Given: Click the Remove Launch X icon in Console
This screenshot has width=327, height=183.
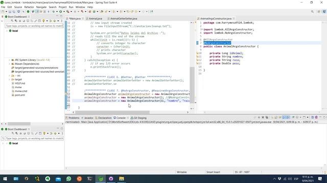Looking at the screenshot, I should [263, 117].
